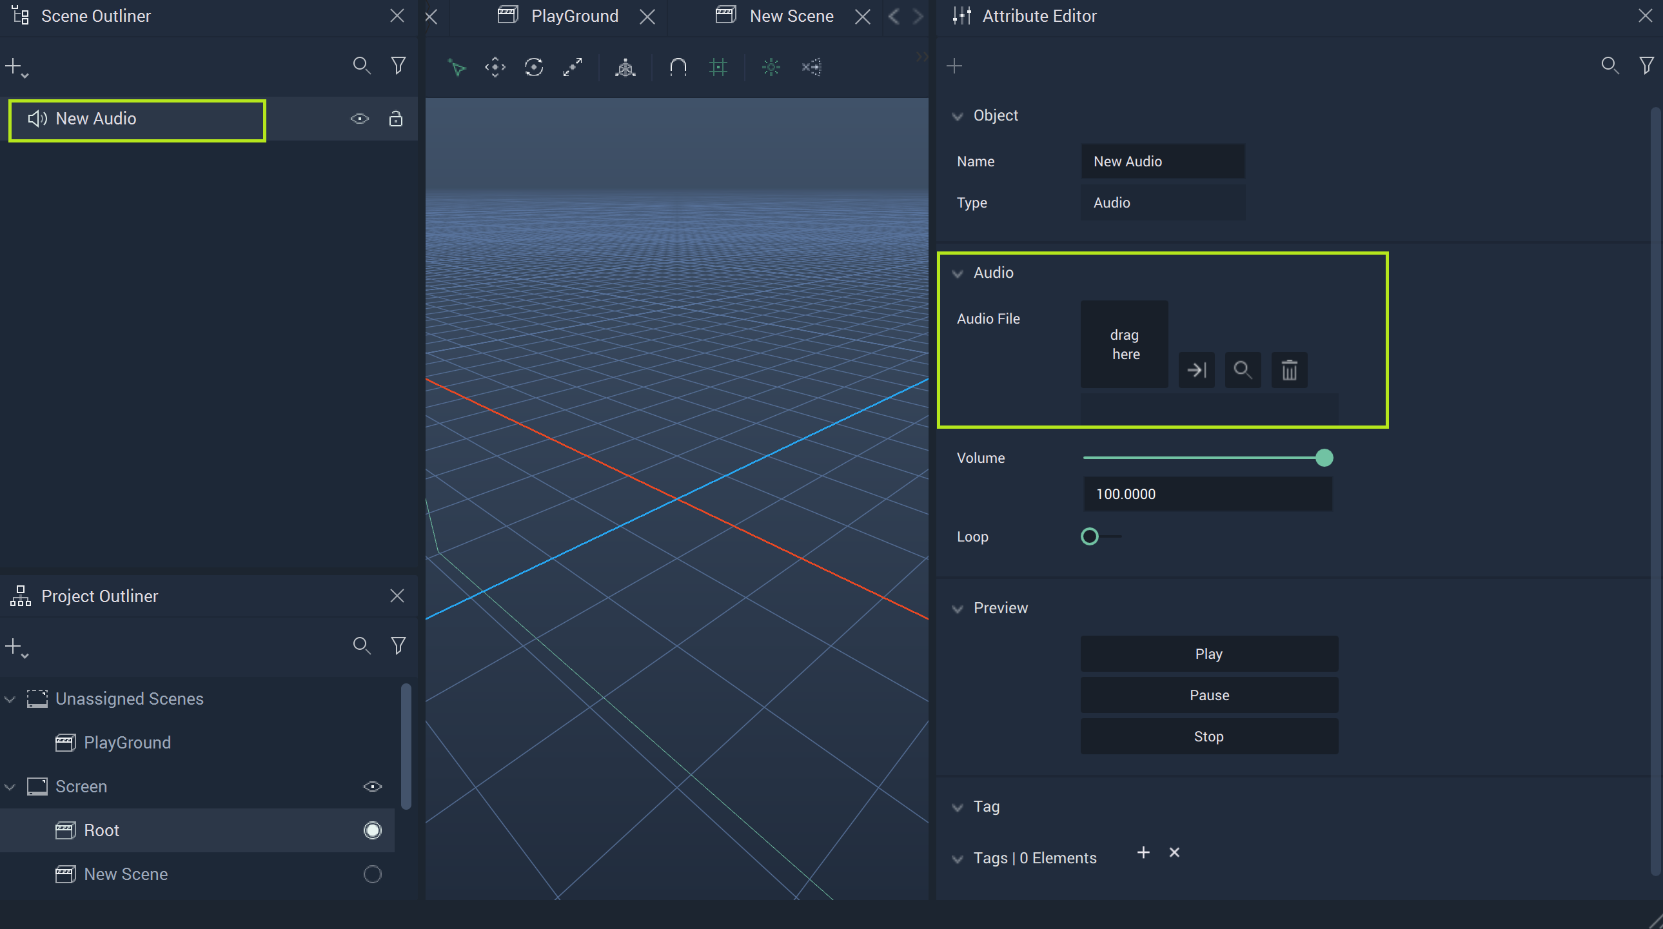This screenshot has height=929, width=1663.
Task: Click the lock icon on New Audio row
Action: 396,119
